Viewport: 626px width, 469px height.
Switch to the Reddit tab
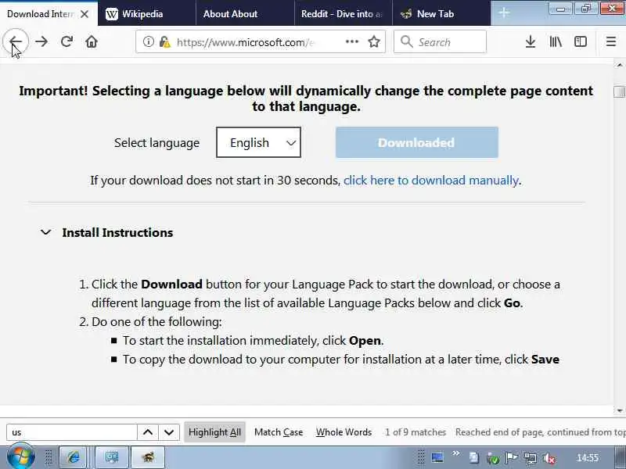click(x=343, y=14)
